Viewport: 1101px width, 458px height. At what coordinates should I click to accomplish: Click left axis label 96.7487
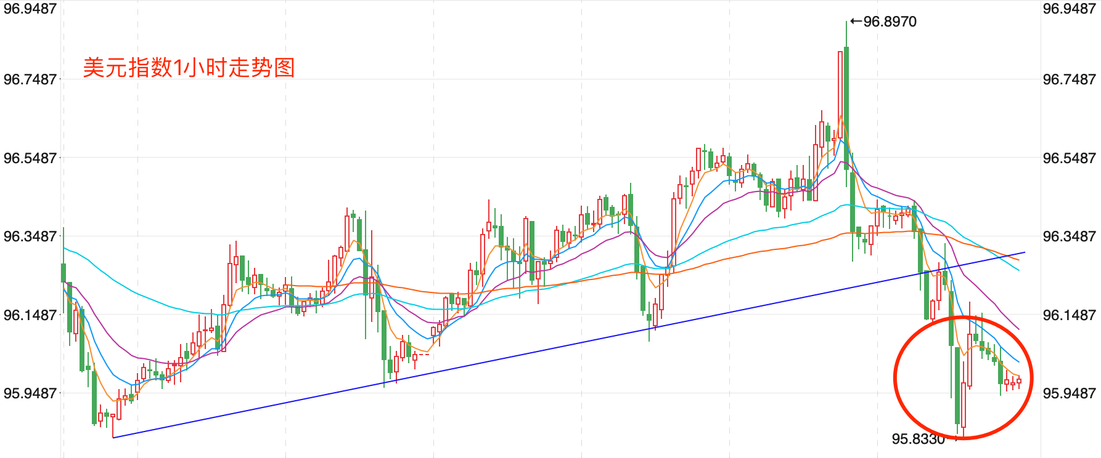[30, 79]
